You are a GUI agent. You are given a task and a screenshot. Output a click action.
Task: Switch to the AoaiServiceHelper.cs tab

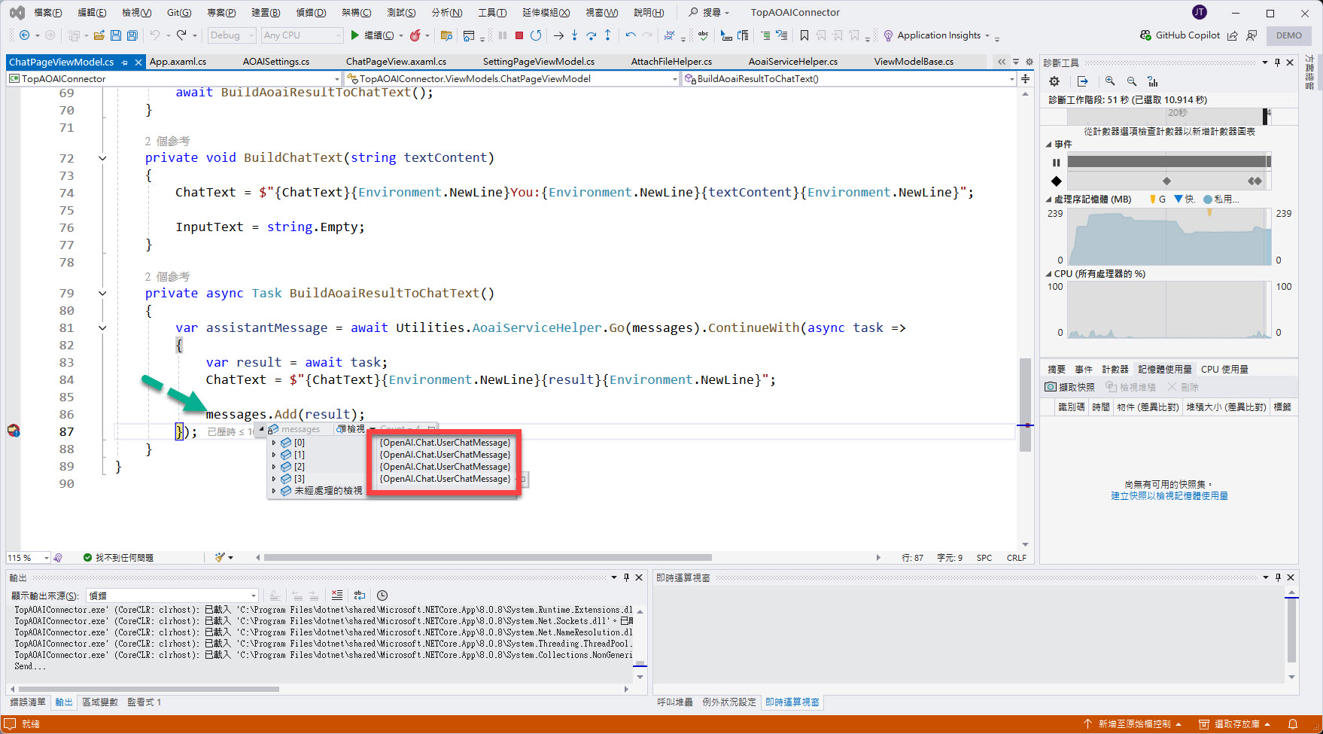pos(792,62)
